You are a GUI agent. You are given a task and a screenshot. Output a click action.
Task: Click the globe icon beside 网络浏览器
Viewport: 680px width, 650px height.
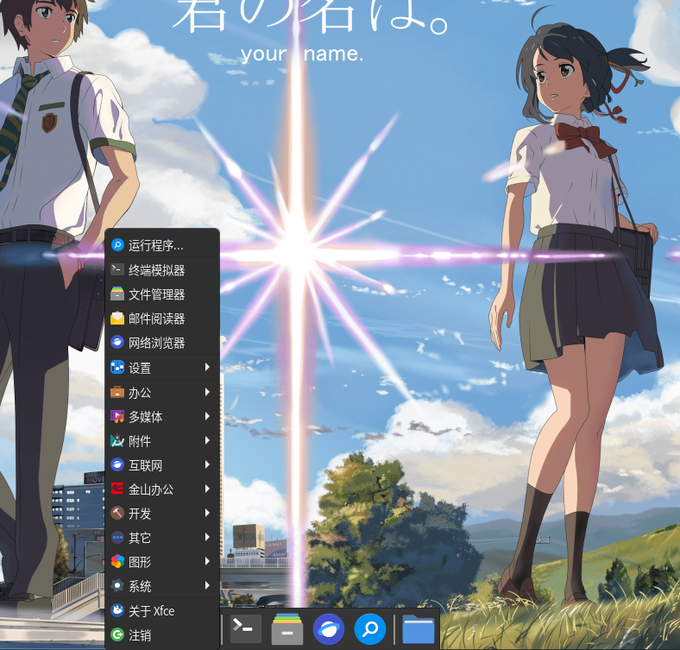[117, 343]
